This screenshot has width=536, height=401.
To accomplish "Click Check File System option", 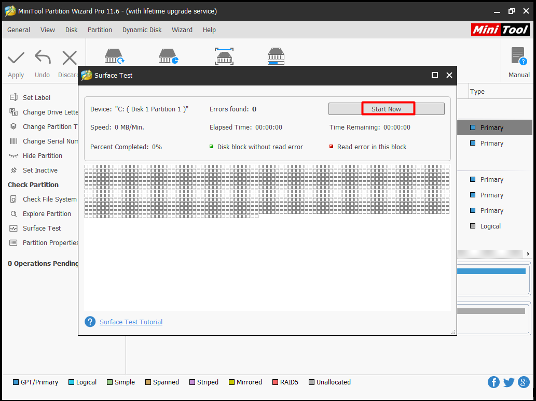I will pos(43,199).
